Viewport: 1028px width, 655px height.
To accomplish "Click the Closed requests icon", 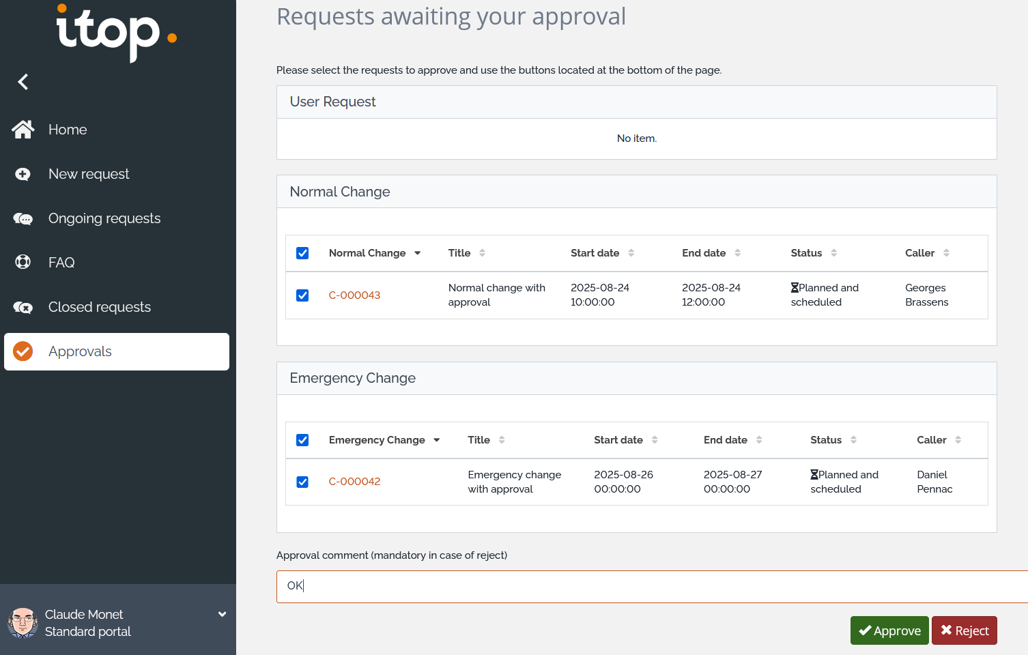I will click(23, 308).
